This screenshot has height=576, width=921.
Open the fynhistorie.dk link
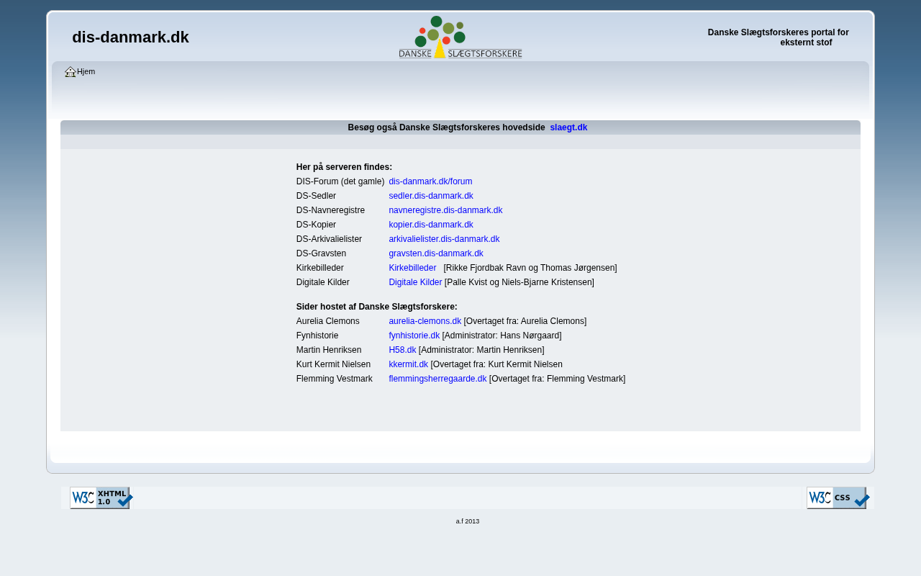414,336
